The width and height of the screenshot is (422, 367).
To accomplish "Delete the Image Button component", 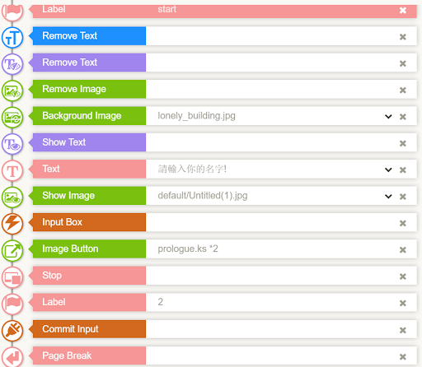I will (403, 250).
